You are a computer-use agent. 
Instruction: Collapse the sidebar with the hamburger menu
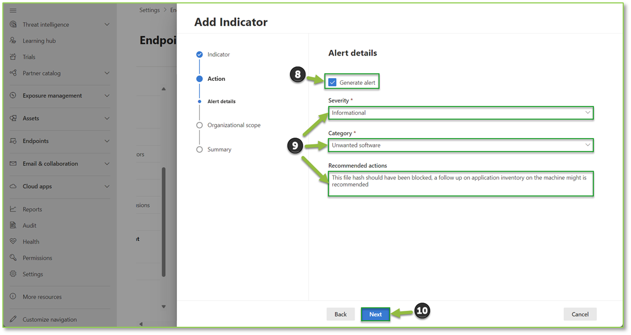click(12, 9)
